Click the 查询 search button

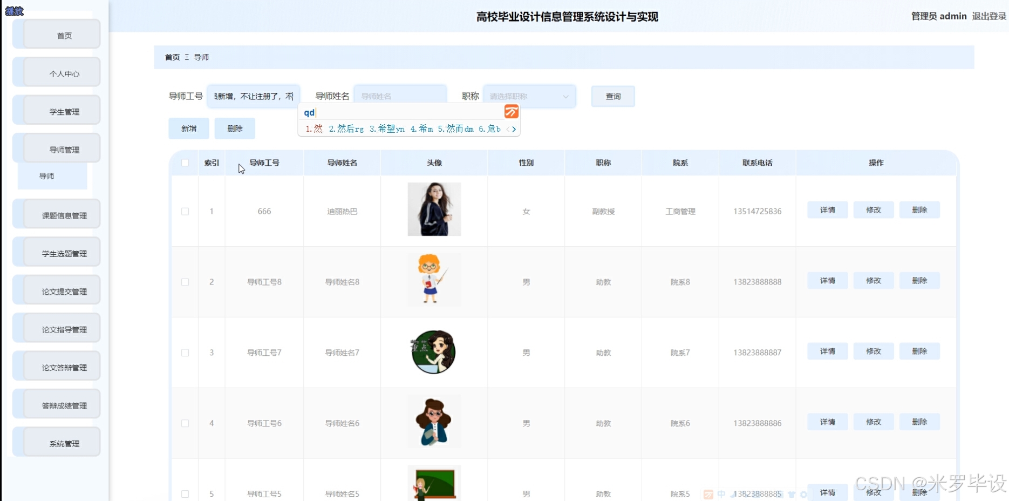[613, 97]
